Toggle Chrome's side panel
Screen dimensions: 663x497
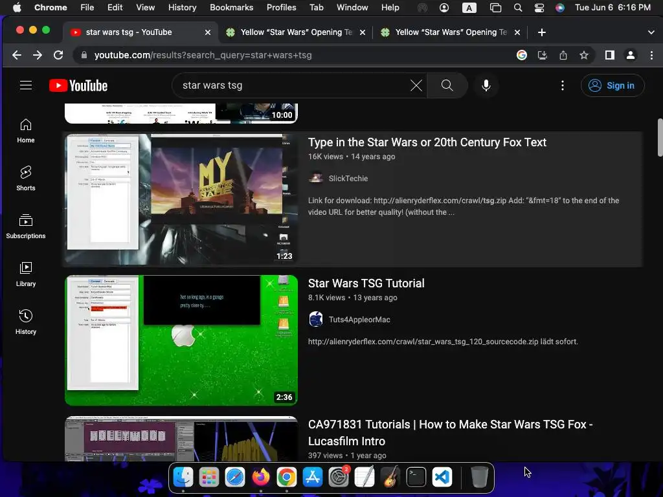pos(610,55)
